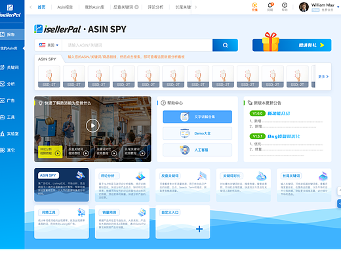Play the main intro video
Viewport: 341px width, 256px height.
point(92,125)
